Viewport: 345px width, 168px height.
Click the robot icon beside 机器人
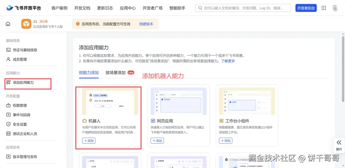[84, 121]
